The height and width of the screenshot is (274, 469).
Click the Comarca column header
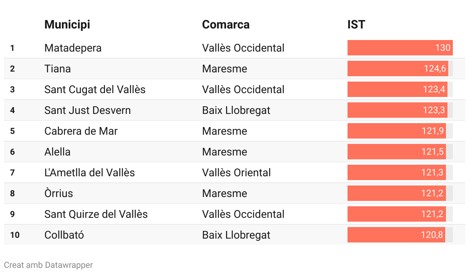[226, 25]
